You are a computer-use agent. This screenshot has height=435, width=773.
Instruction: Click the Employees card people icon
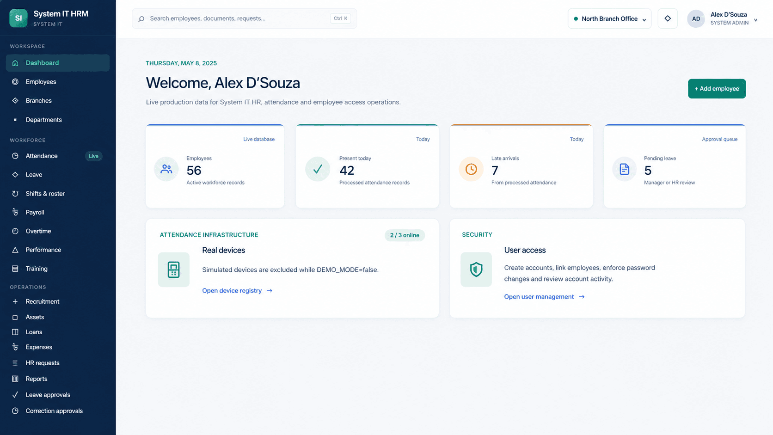pyautogui.click(x=166, y=169)
